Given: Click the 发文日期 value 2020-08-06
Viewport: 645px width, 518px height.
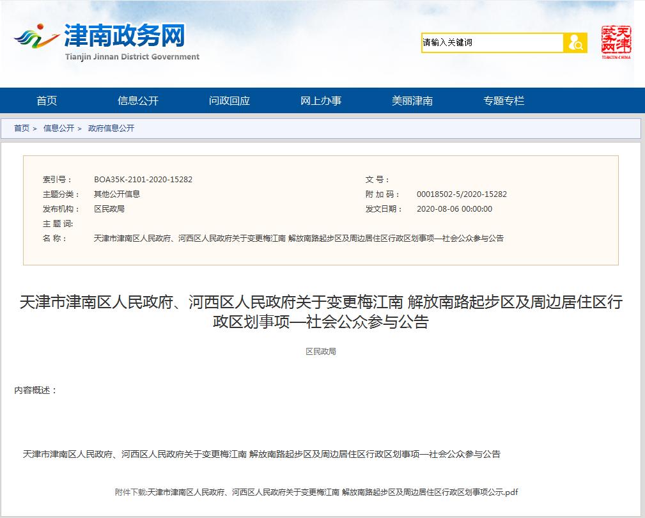Looking at the screenshot, I should 455,209.
